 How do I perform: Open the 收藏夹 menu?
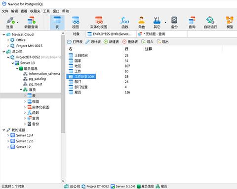[35, 11]
